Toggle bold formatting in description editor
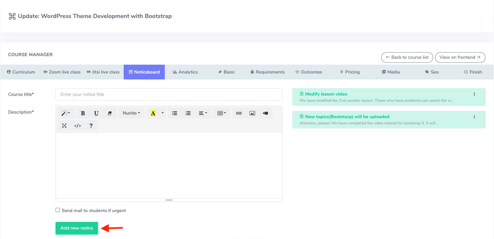 click(83, 113)
